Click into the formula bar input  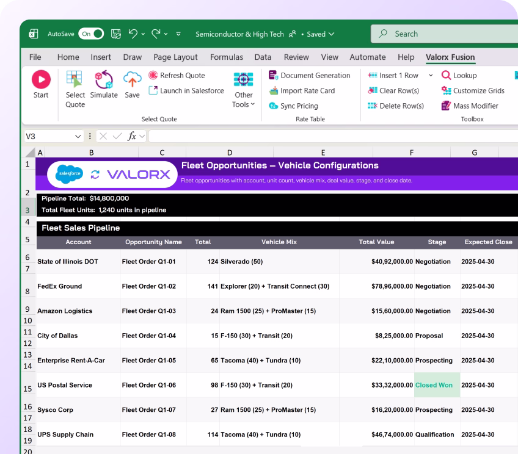(334, 136)
